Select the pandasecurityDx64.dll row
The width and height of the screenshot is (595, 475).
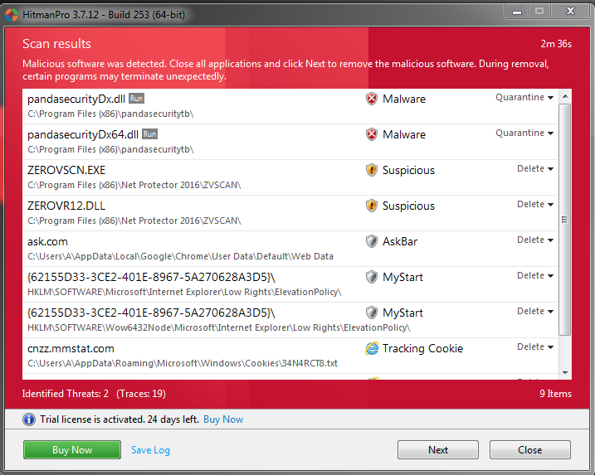point(290,142)
